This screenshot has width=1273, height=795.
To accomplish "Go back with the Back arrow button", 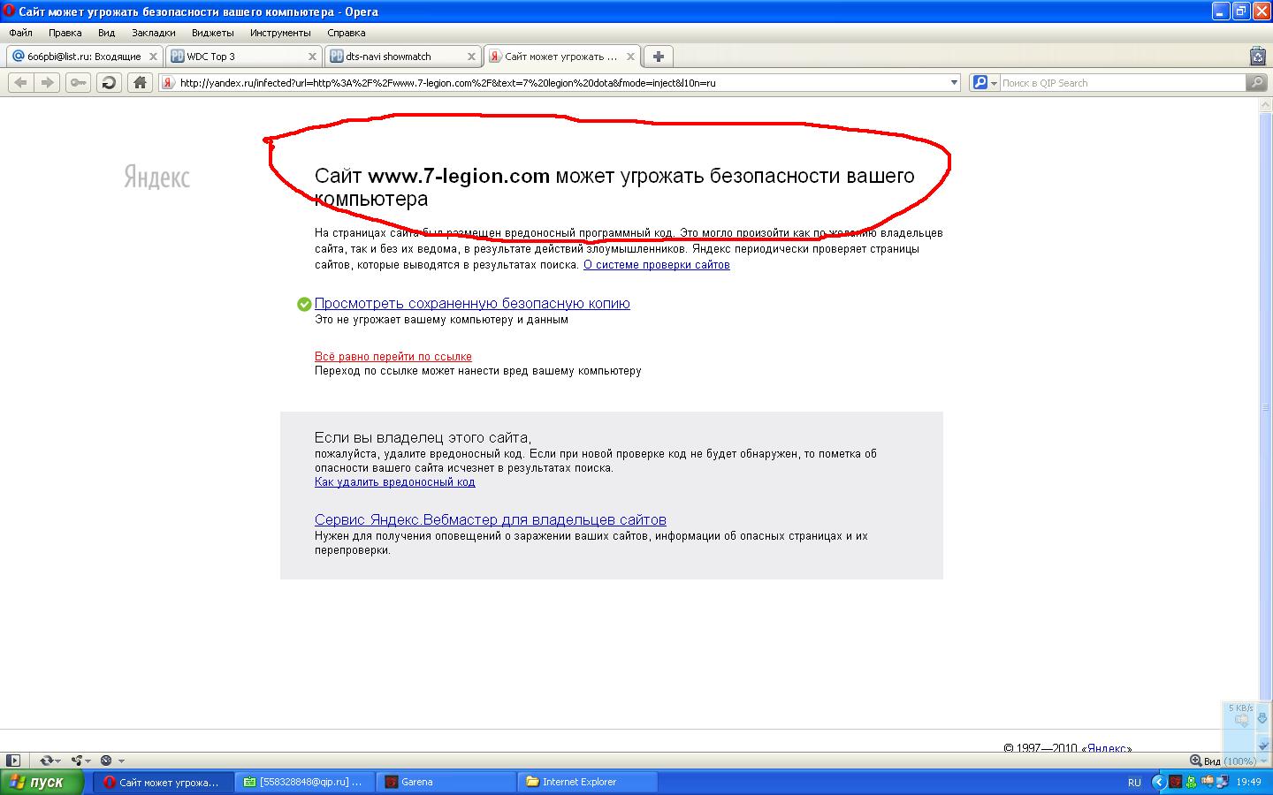I will coord(21,82).
